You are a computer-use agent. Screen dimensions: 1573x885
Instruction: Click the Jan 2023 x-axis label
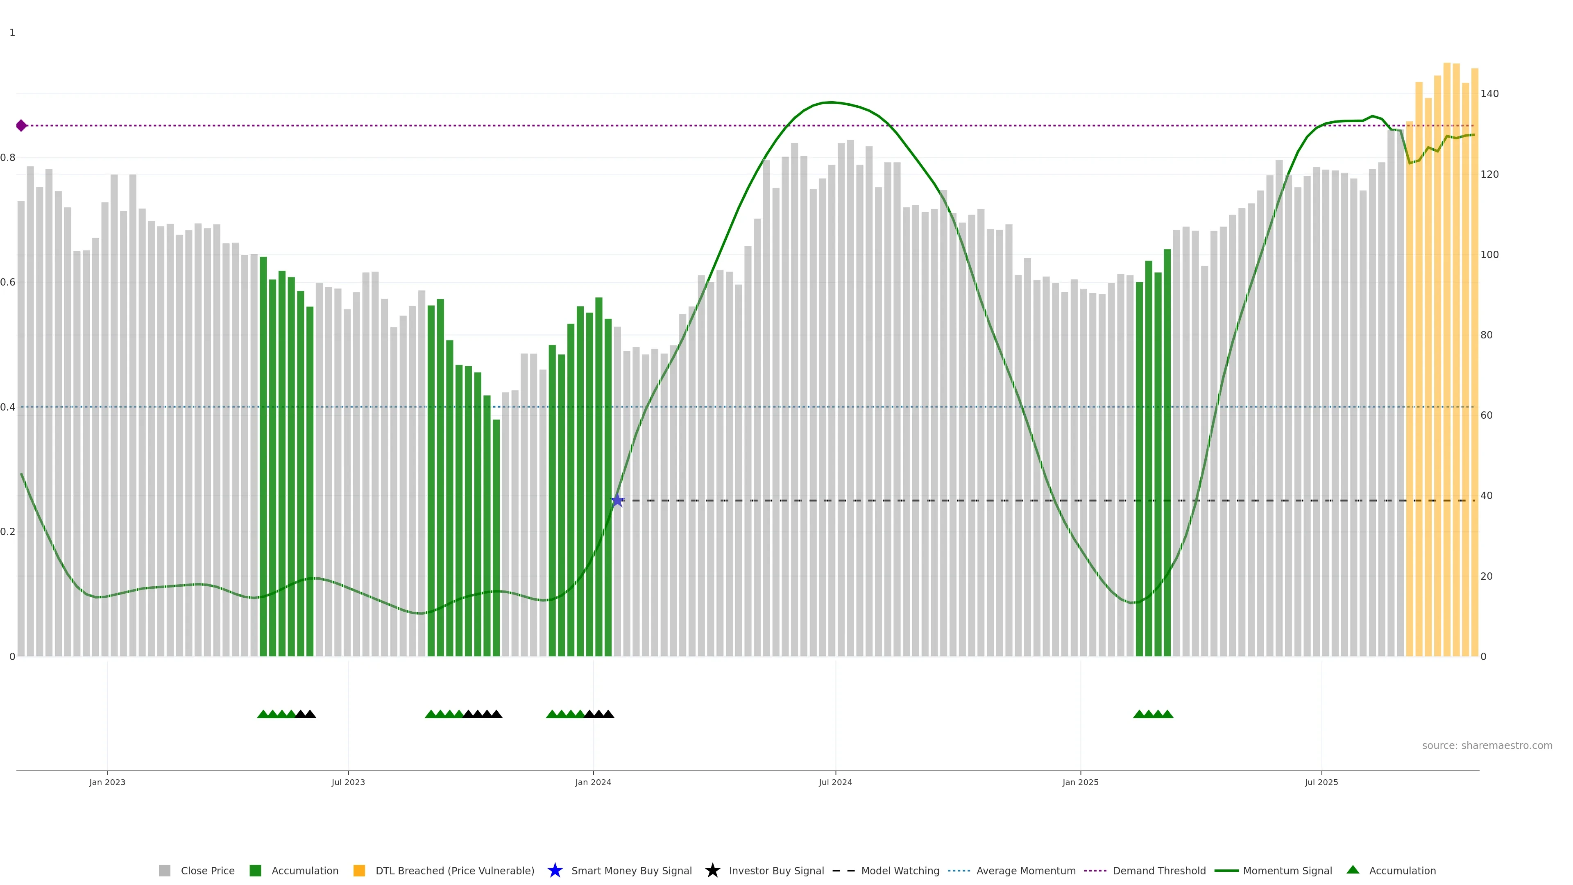[x=107, y=782]
